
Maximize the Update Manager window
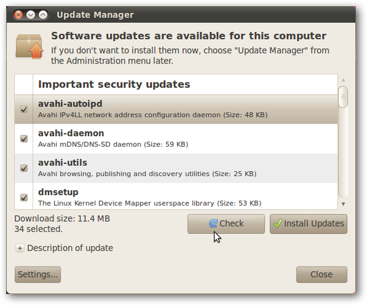43,15
